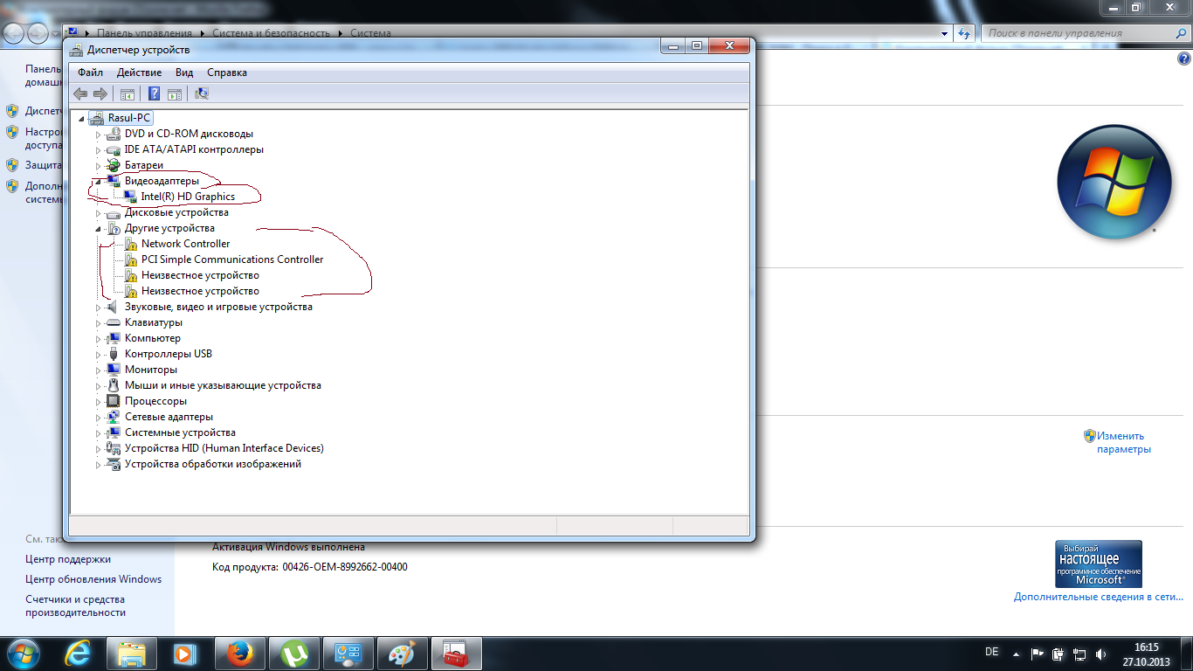Image resolution: width=1193 pixels, height=671 pixels.
Task: Open Дополнительные сведения в сети link
Action: click(x=1099, y=597)
